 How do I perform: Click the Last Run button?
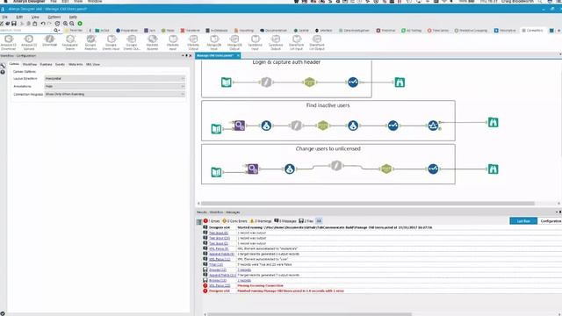(523, 221)
